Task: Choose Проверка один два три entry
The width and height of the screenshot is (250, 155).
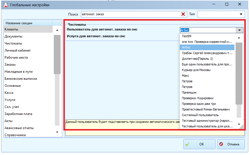Action: pyautogui.click(x=207, y=104)
